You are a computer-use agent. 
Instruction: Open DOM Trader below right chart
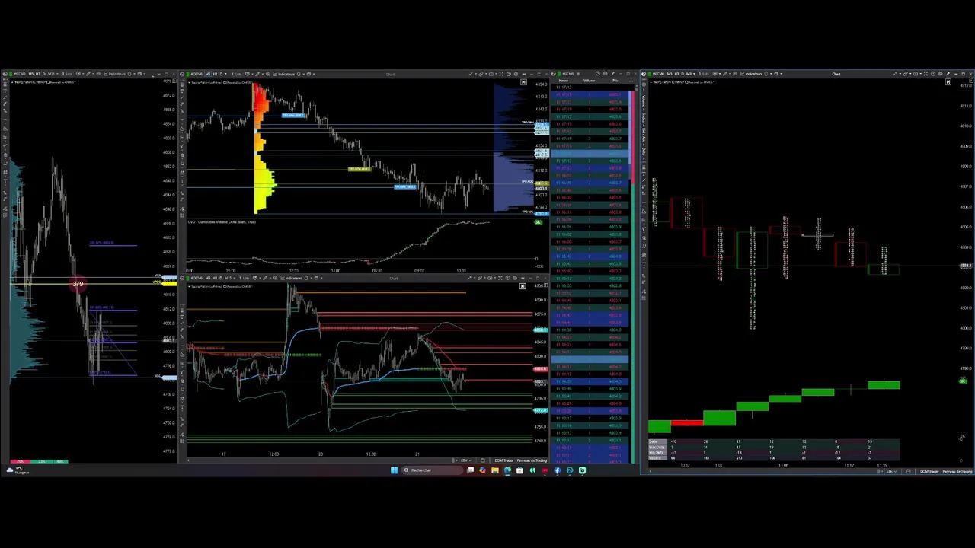[x=929, y=472]
